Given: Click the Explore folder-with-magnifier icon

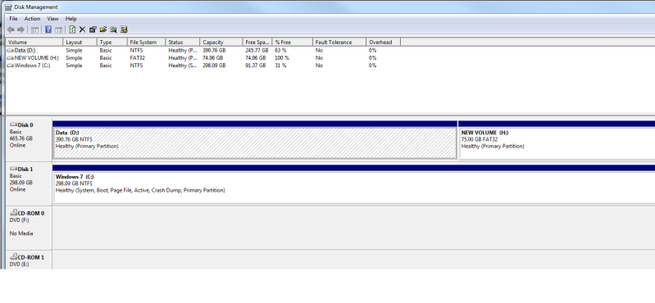Looking at the screenshot, I should point(113,29).
